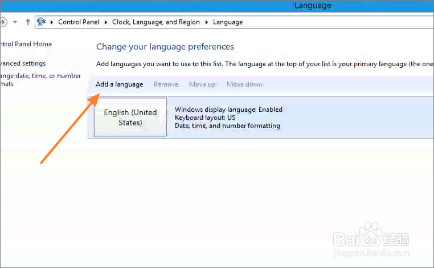Open Change date, time, or number formats
The height and width of the screenshot is (268, 434).
click(40, 80)
